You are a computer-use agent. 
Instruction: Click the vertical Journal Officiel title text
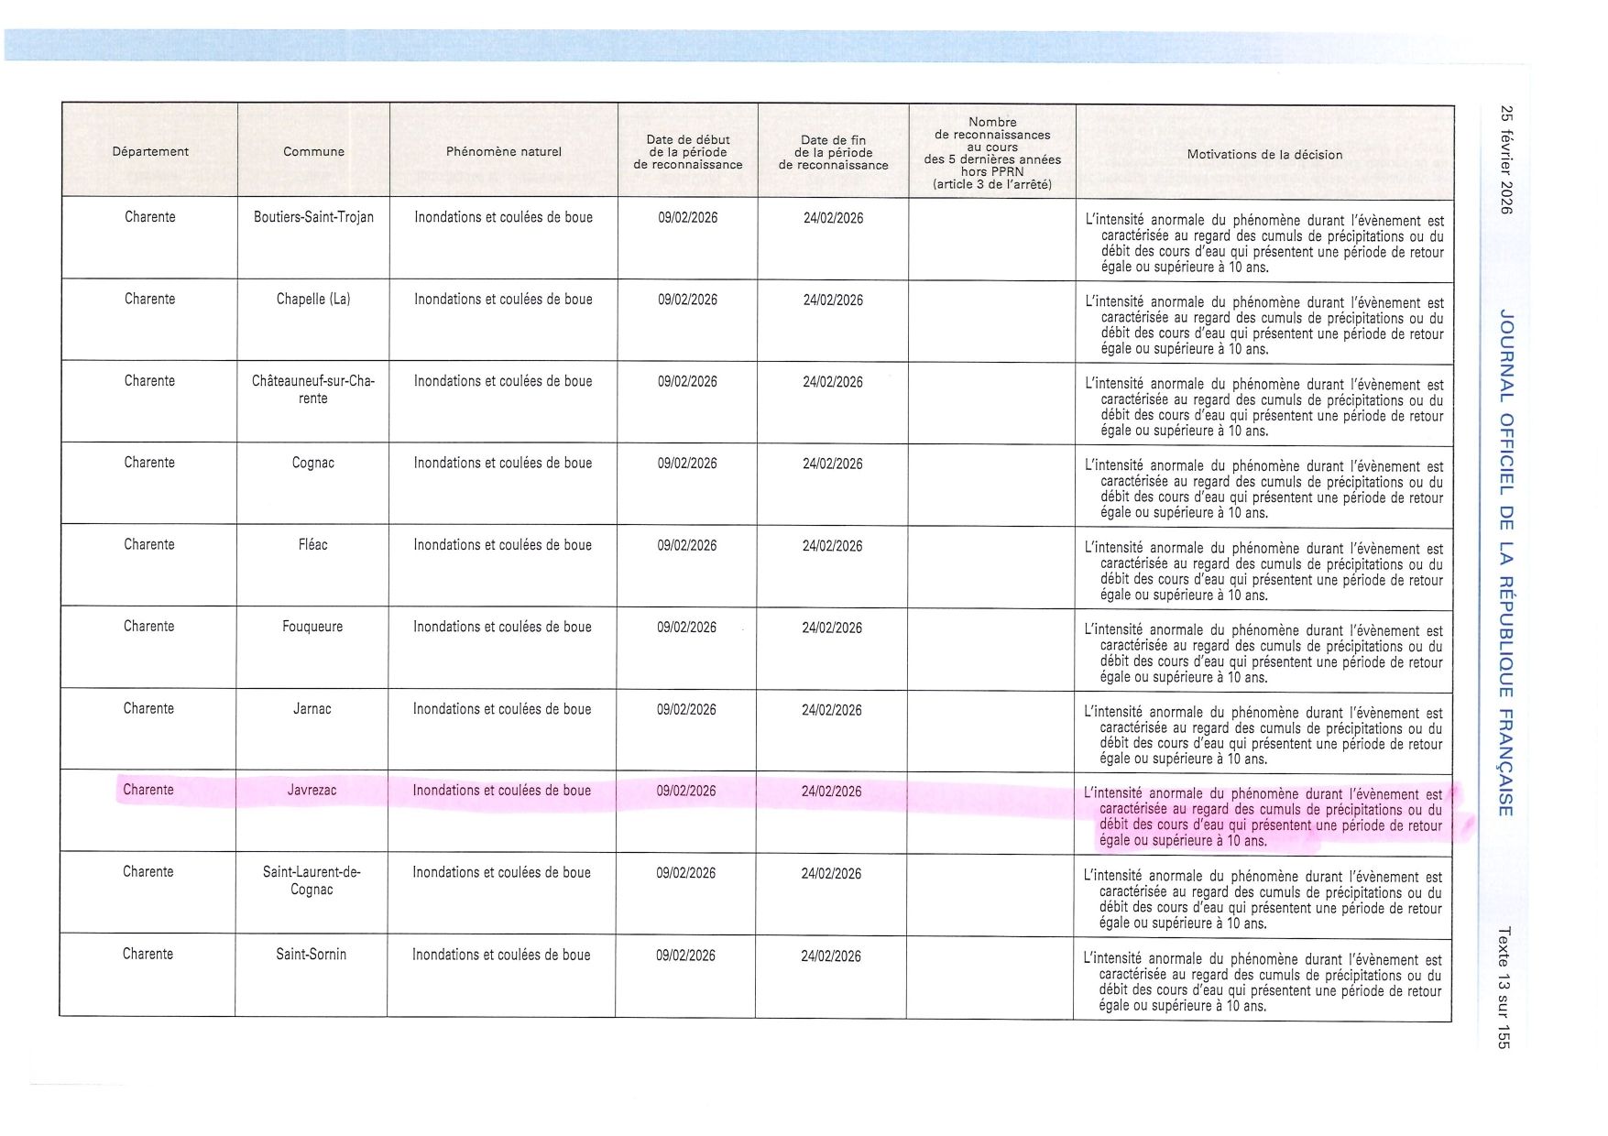pyautogui.click(x=1504, y=563)
